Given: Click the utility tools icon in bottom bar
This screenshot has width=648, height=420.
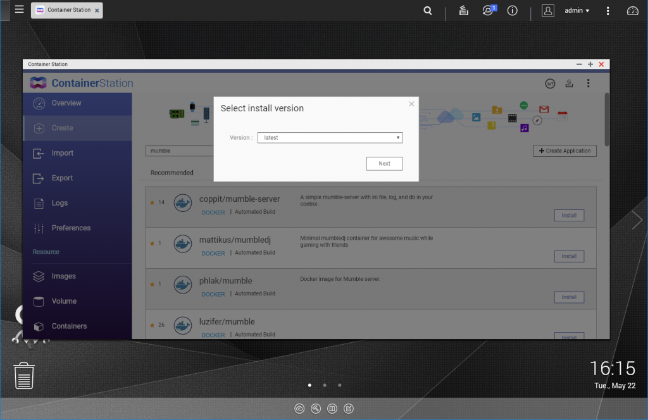Looking at the screenshot, I should [x=316, y=409].
